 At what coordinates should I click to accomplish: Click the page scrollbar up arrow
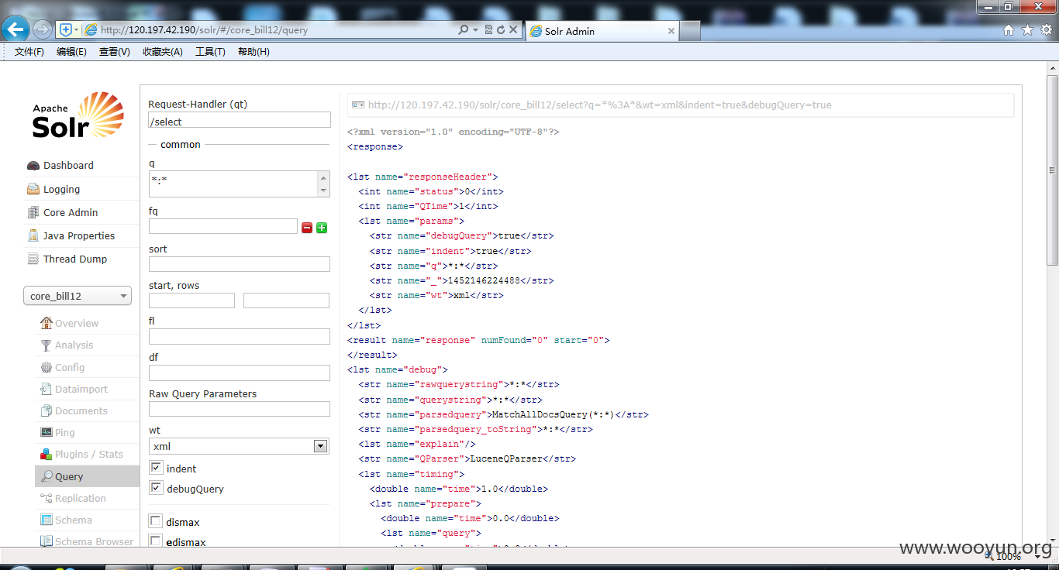[1052, 70]
